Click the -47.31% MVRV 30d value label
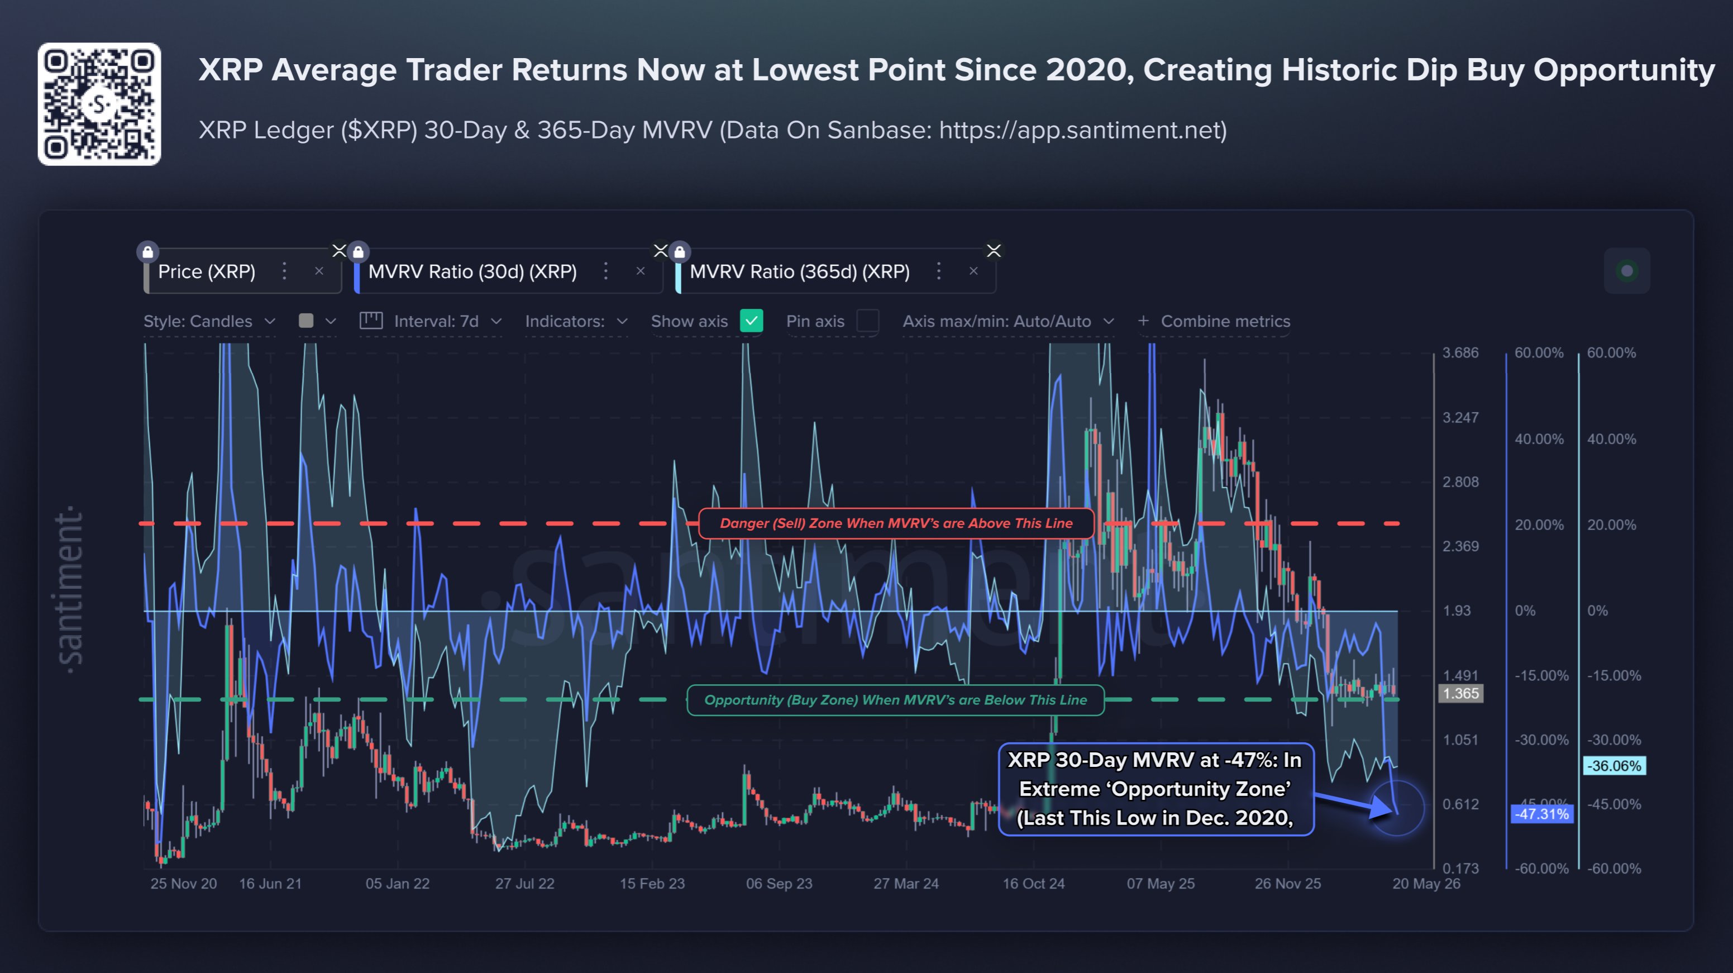The height and width of the screenshot is (973, 1733). (1541, 813)
